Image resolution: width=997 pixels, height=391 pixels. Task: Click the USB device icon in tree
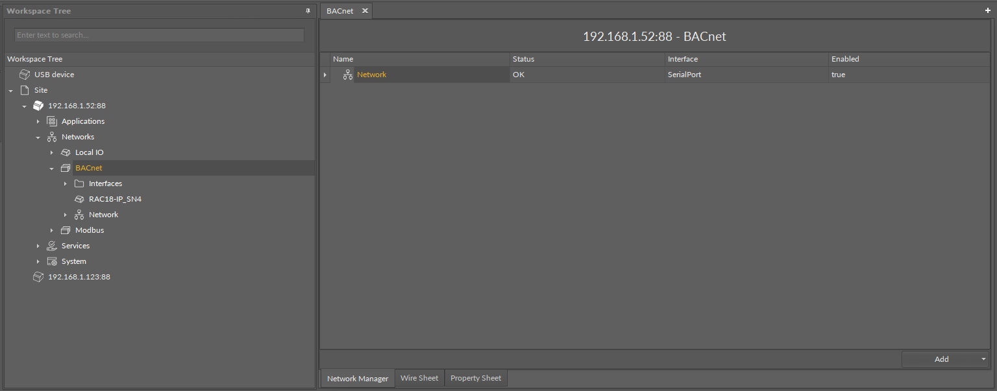coord(25,75)
